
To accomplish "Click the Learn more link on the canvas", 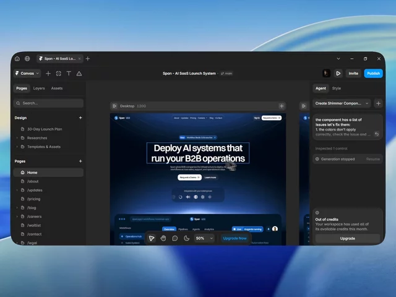I will pos(210,178).
